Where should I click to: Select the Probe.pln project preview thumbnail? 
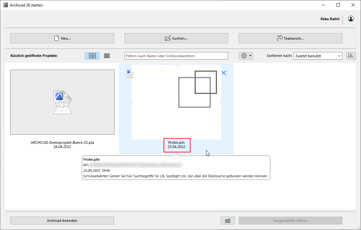(176, 102)
